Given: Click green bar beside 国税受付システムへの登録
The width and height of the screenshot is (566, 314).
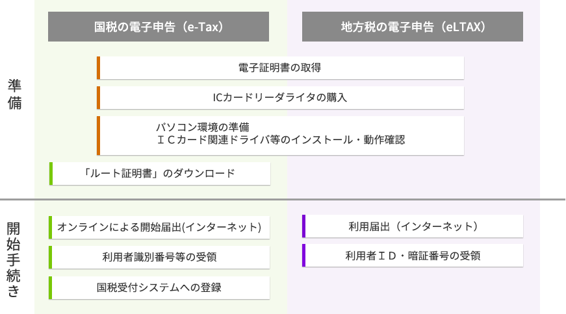Looking at the screenshot, I should (x=50, y=287).
